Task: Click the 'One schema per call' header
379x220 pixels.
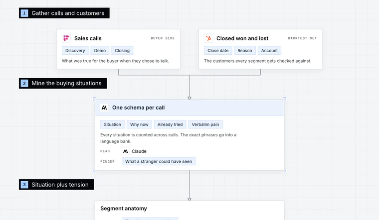Action: point(138,108)
